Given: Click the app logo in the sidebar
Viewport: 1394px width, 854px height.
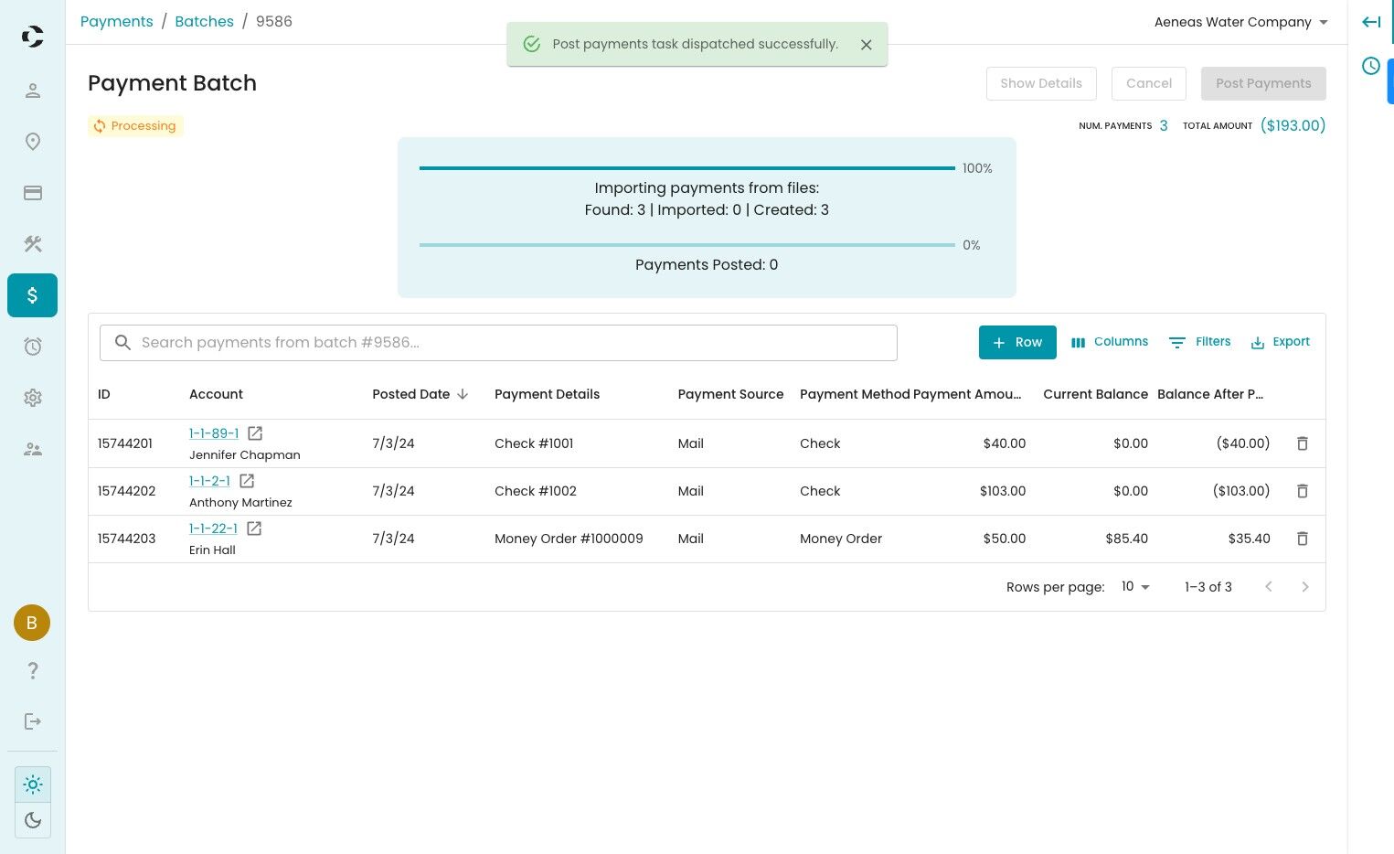Looking at the screenshot, I should coord(32,37).
